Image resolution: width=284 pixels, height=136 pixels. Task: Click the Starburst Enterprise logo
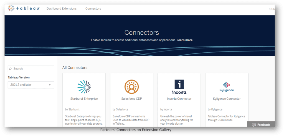(x=84, y=87)
